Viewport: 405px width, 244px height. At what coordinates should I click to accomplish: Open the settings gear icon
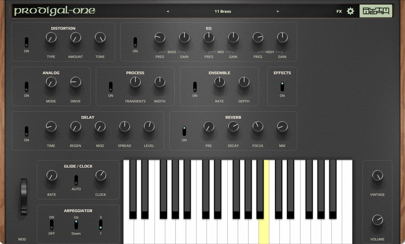(351, 11)
